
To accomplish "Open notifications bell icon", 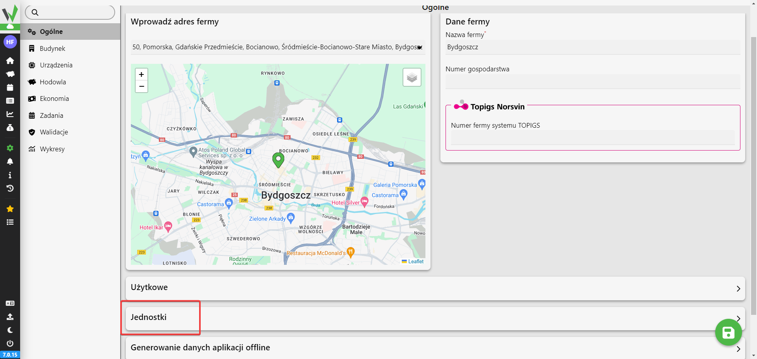I will [10, 162].
